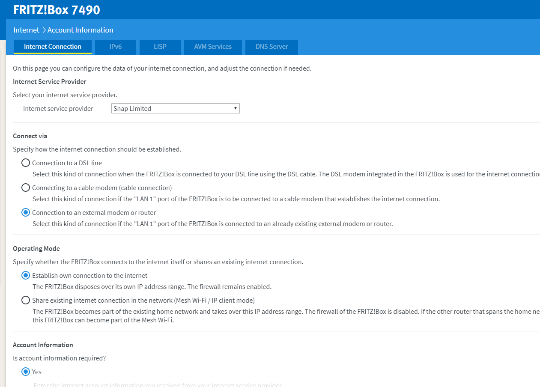Click the 'connected to your DSL line' description text
This screenshot has width=540, height=387.
pos(286,174)
